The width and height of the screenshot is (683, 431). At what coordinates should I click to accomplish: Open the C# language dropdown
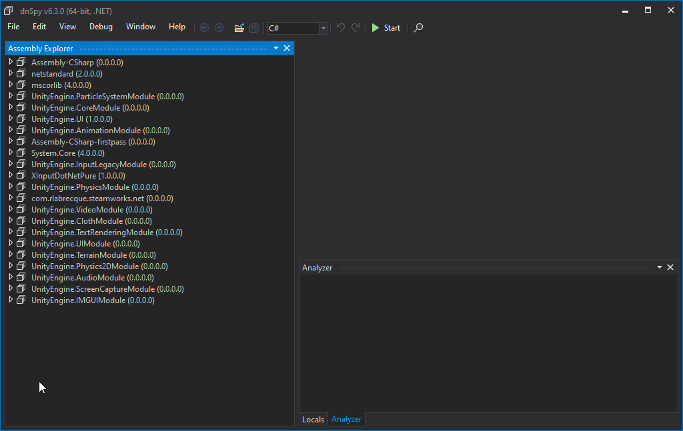pos(323,28)
